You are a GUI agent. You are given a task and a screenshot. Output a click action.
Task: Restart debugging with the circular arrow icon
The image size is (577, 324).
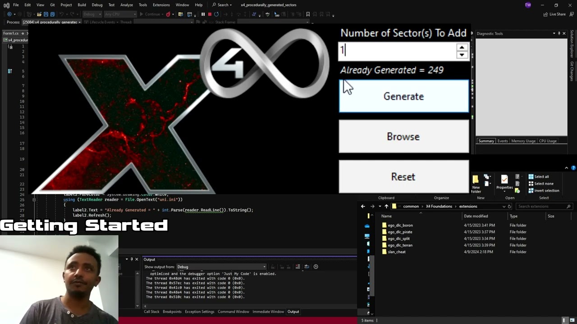point(216,14)
